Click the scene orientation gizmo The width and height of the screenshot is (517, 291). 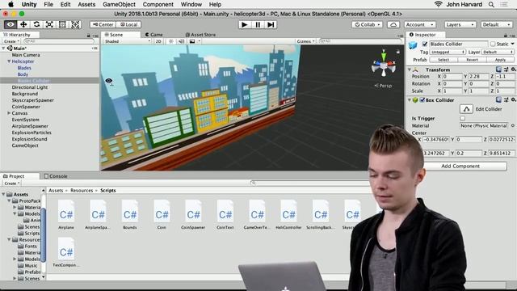(383, 64)
